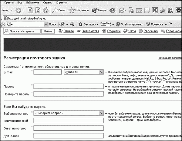Click the Помощь по регистрации help link
182x141 pixels.
coord(170,58)
